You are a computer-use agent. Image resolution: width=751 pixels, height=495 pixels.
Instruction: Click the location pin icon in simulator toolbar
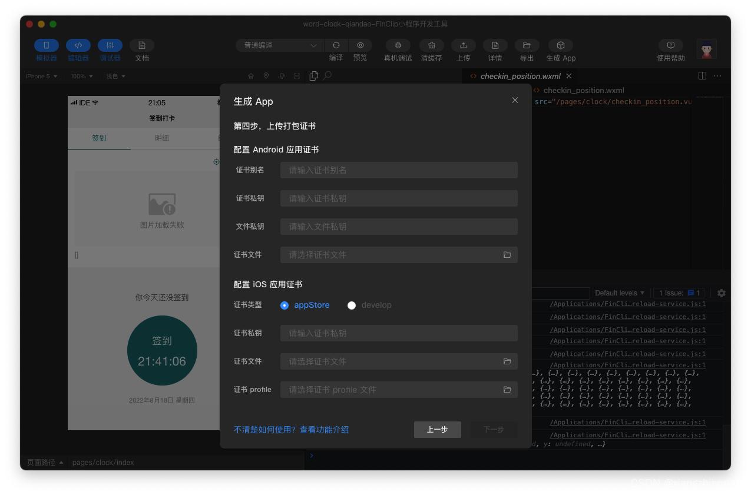click(x=266, y=76)
